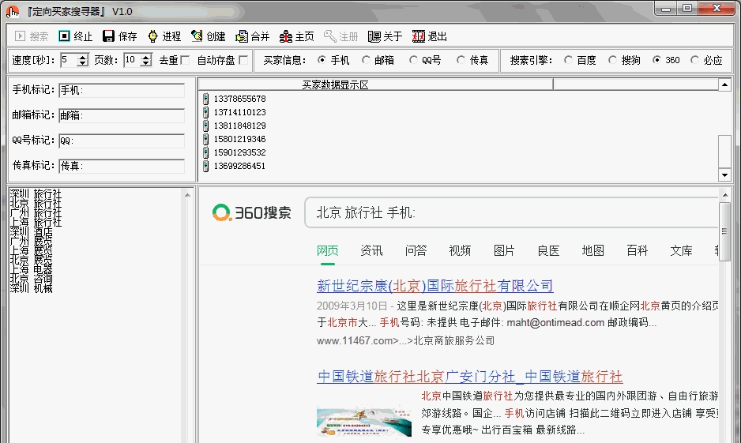This screenshot has width=741, height=443.
Task: Increase the 页数 page count
Action: click(146, 57)
